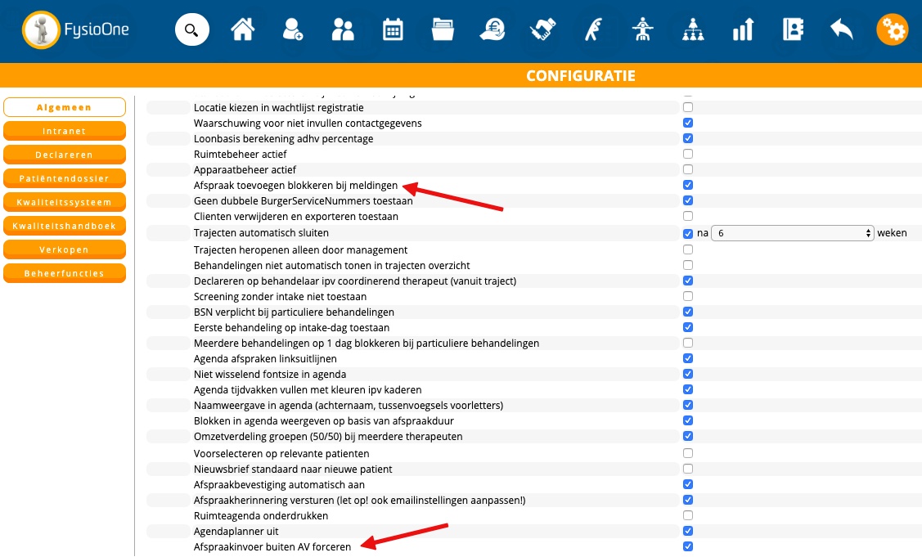The width and height of the screenshot is (922, 557).
Task: Enable Ruimtebeheer actief checkbox
Action: click(x=688, y=154)
